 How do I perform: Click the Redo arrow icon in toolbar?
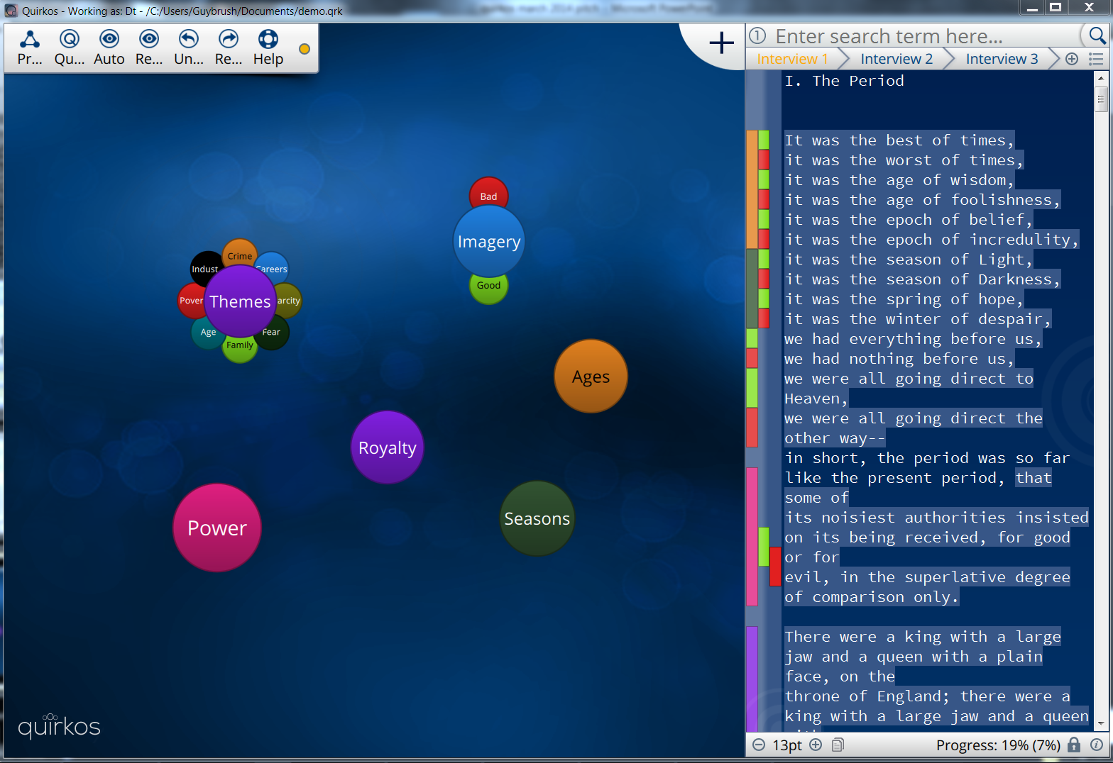(x=228, y=40)
